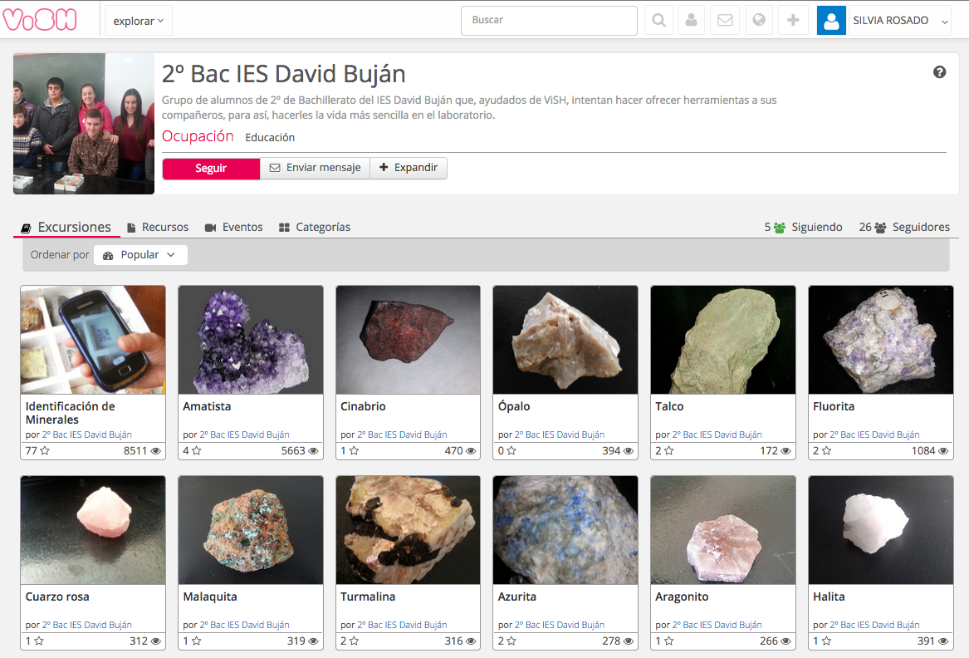The height and width of the screenshot is (658, 969).
Task: Open the contacts person icon in navbar
Action: (x=692, y=21)
